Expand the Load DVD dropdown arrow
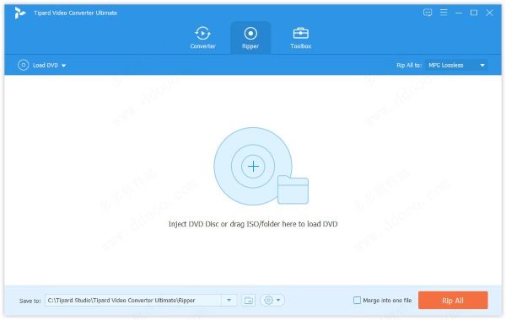506x320 pixels. coord(63,66)
